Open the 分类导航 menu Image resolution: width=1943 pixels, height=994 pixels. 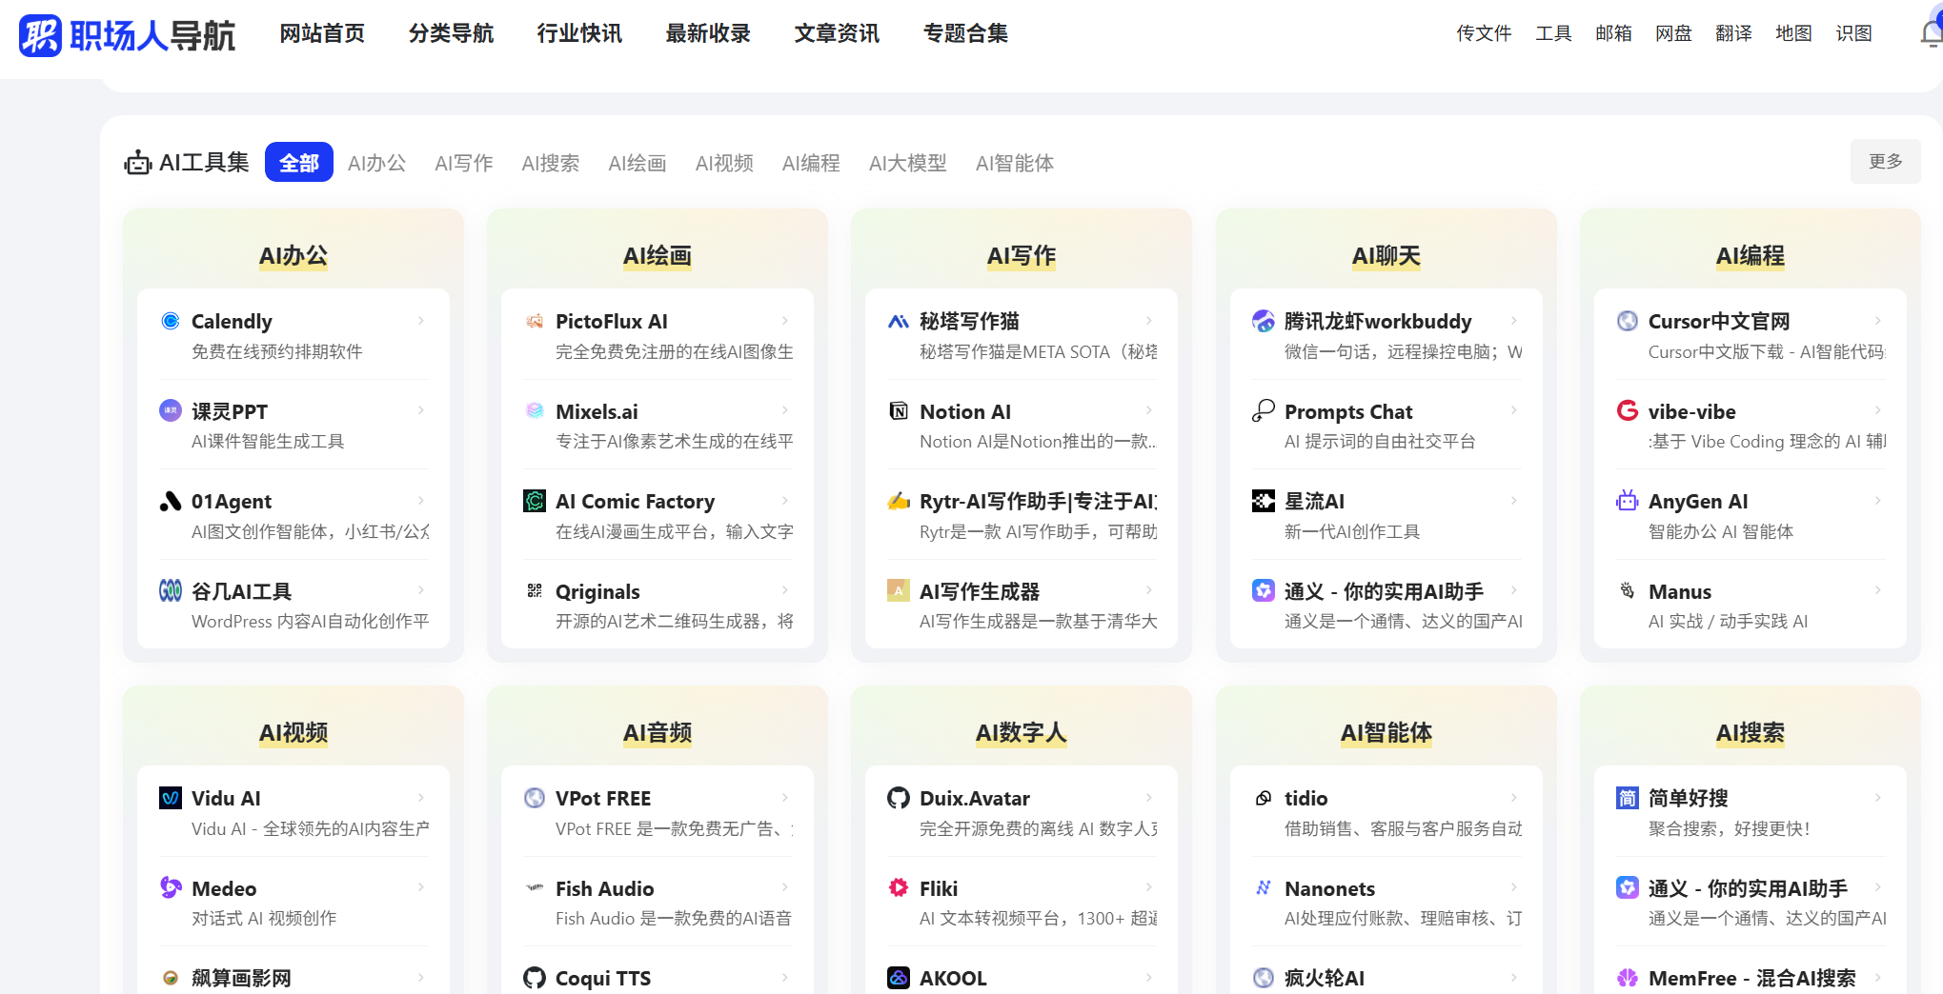(x=451, y=33)
